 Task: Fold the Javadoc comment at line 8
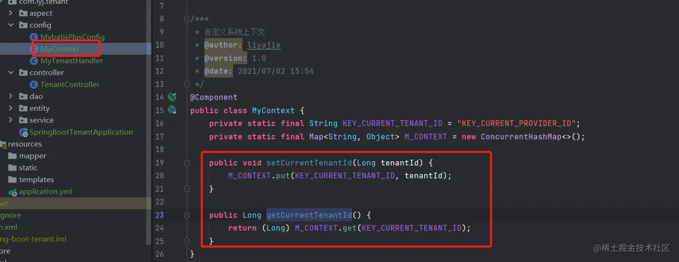click(187, 19)
